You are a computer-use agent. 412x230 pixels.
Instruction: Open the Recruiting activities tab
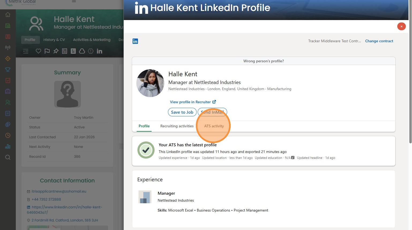(177, 126)
